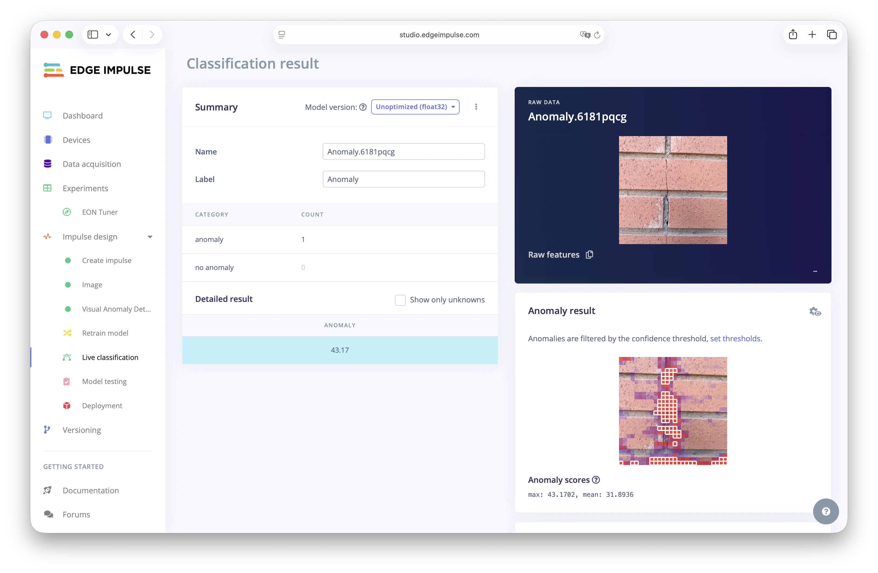878x573 pixels.
Task: Click the Anomaly scores help icon
Action: coord(596,480)
